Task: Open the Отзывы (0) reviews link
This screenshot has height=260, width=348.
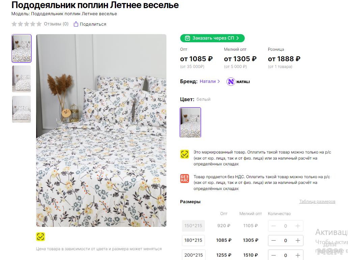Action: point(56,24)
